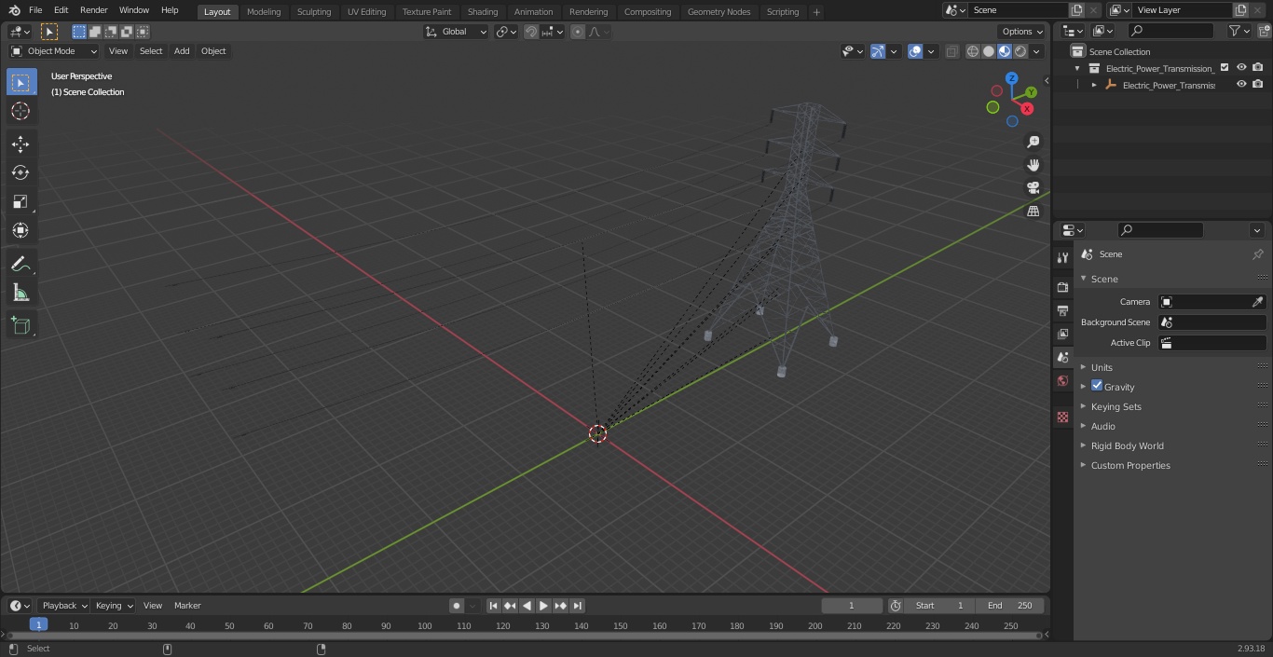
Task: Select the Select Box tool
Action: pos(21,82)
